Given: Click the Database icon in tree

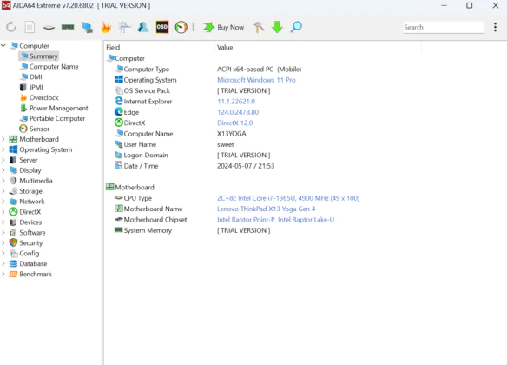Looking at the screenshot, I should (13, 263).
